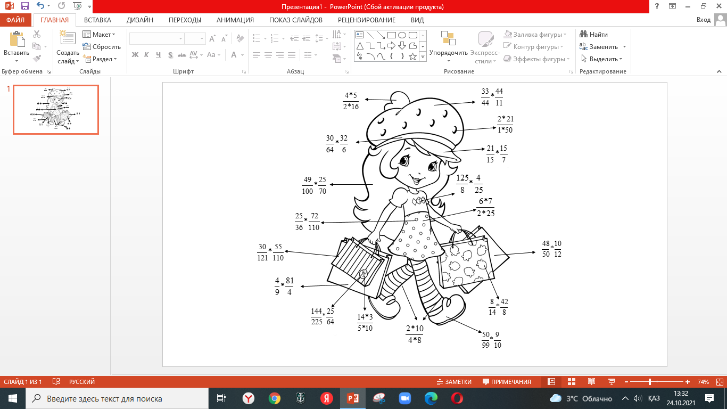Switch to the Дизайн tab
This screenshot has height=409, width=727.
tap(140, 20)
